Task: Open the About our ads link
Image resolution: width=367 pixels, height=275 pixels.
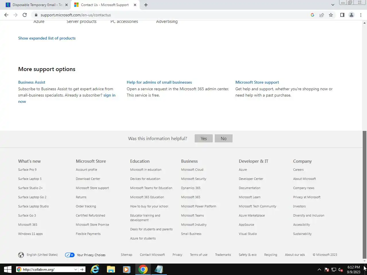Action: (x=295, y=255)
